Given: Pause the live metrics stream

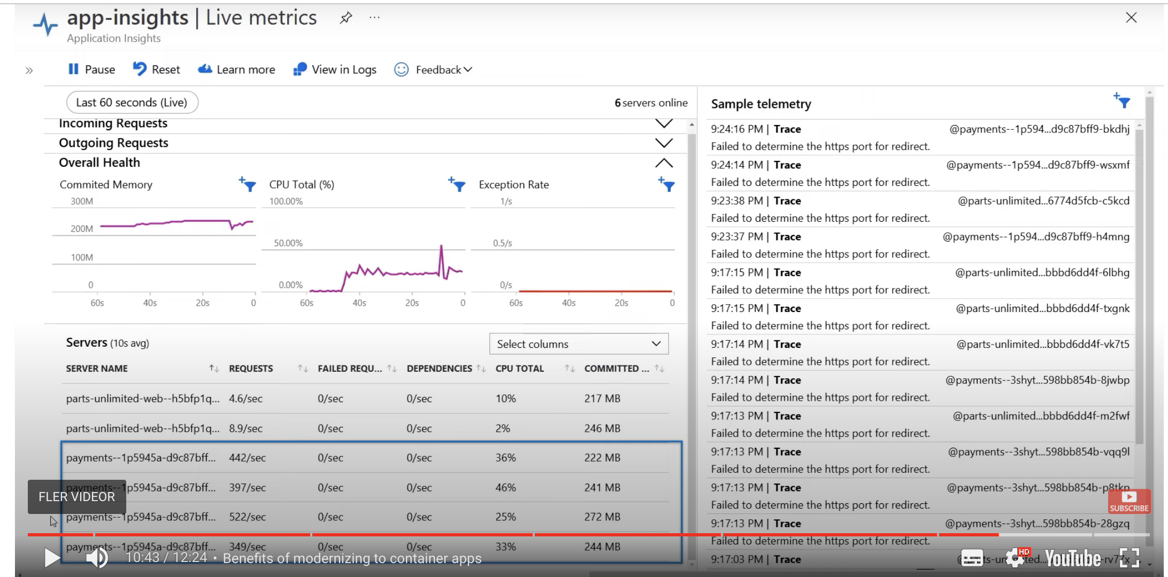Looking at the screenshot, I should (90, 69).
